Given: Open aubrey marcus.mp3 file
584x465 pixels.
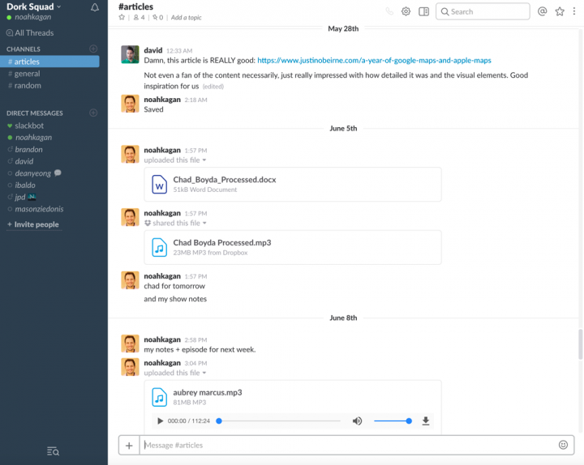Looking at the screenshot, I should pyautogui.click(x=208, y=392).
